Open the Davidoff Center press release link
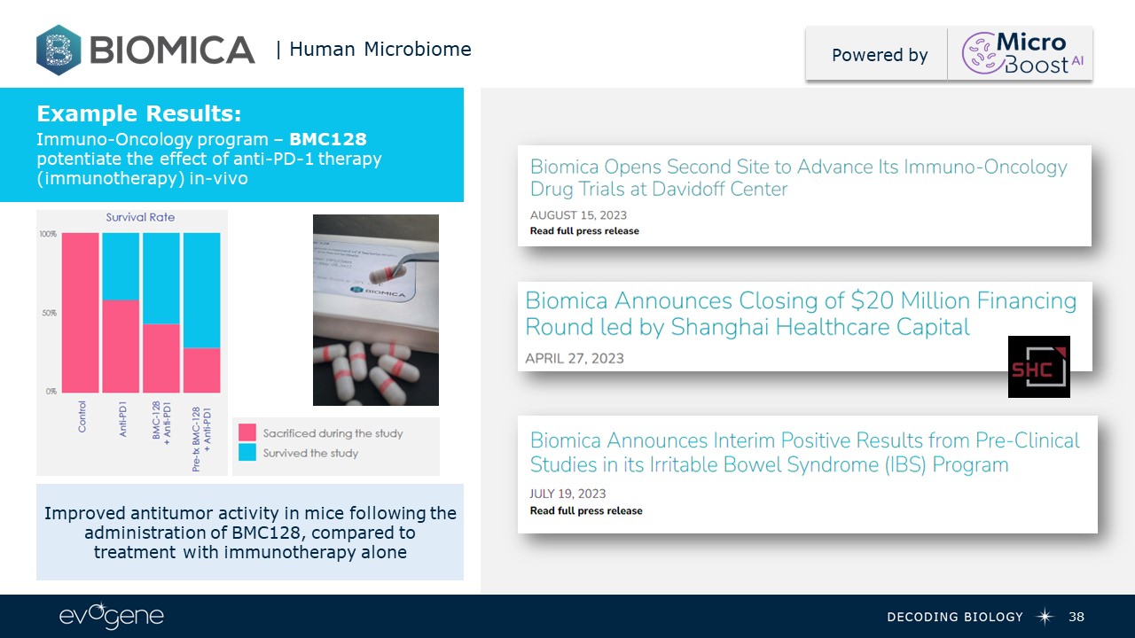This screenshot has height=638, width=1135. tap(798, 177)
